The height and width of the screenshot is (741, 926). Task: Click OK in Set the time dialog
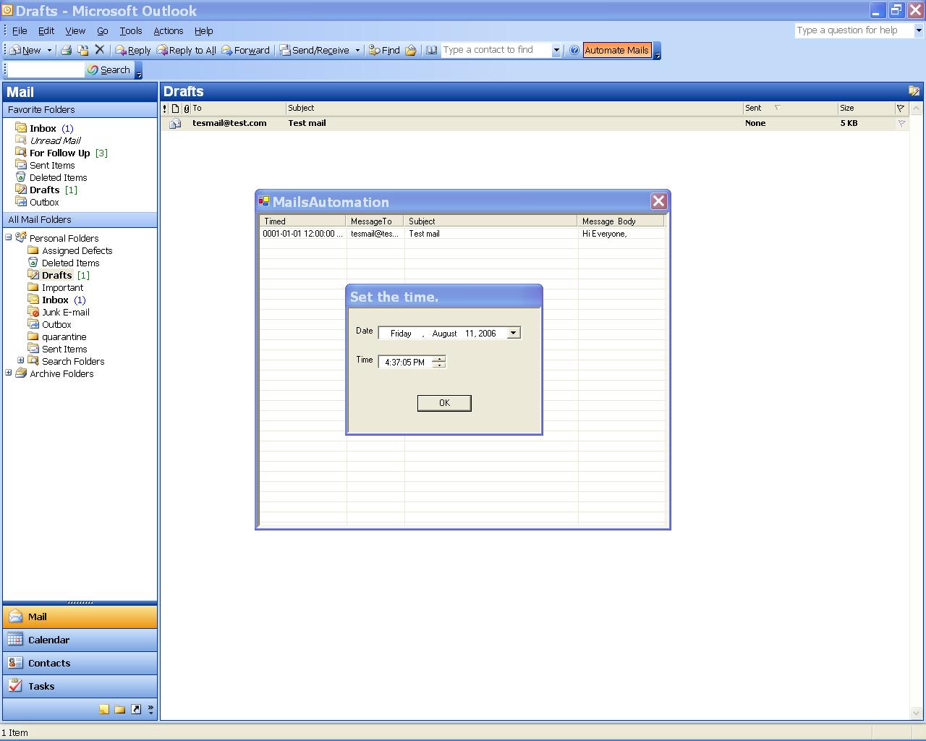point(444,403)
